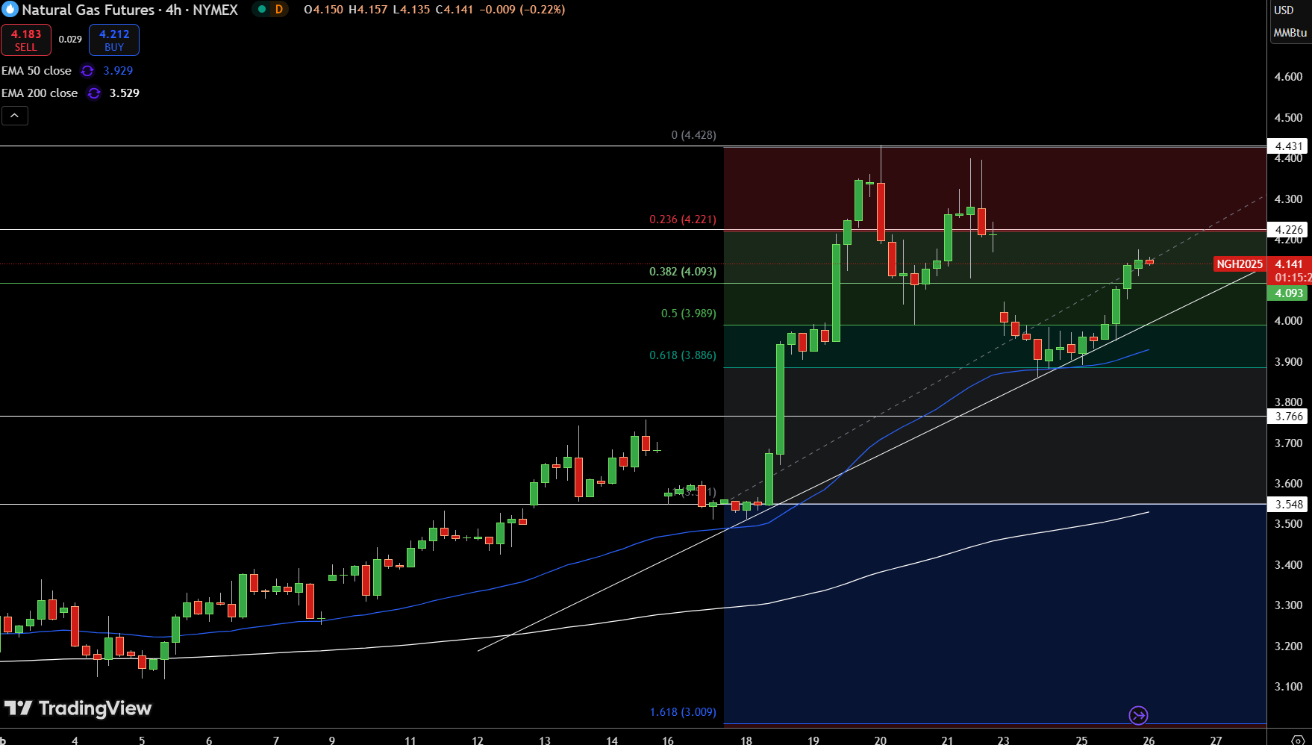Click the EMA 50 indicator refresh icon
1312x745 pixels.
87,71
